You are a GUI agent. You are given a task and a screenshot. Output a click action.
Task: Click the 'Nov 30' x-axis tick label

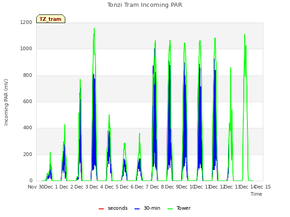click(36, 187)
